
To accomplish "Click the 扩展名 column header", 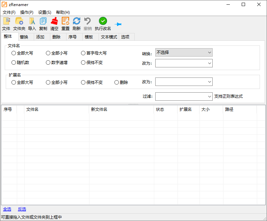I will [188, 109].
